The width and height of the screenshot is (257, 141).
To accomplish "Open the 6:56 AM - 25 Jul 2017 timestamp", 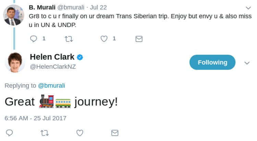I will tap(35, 118).
